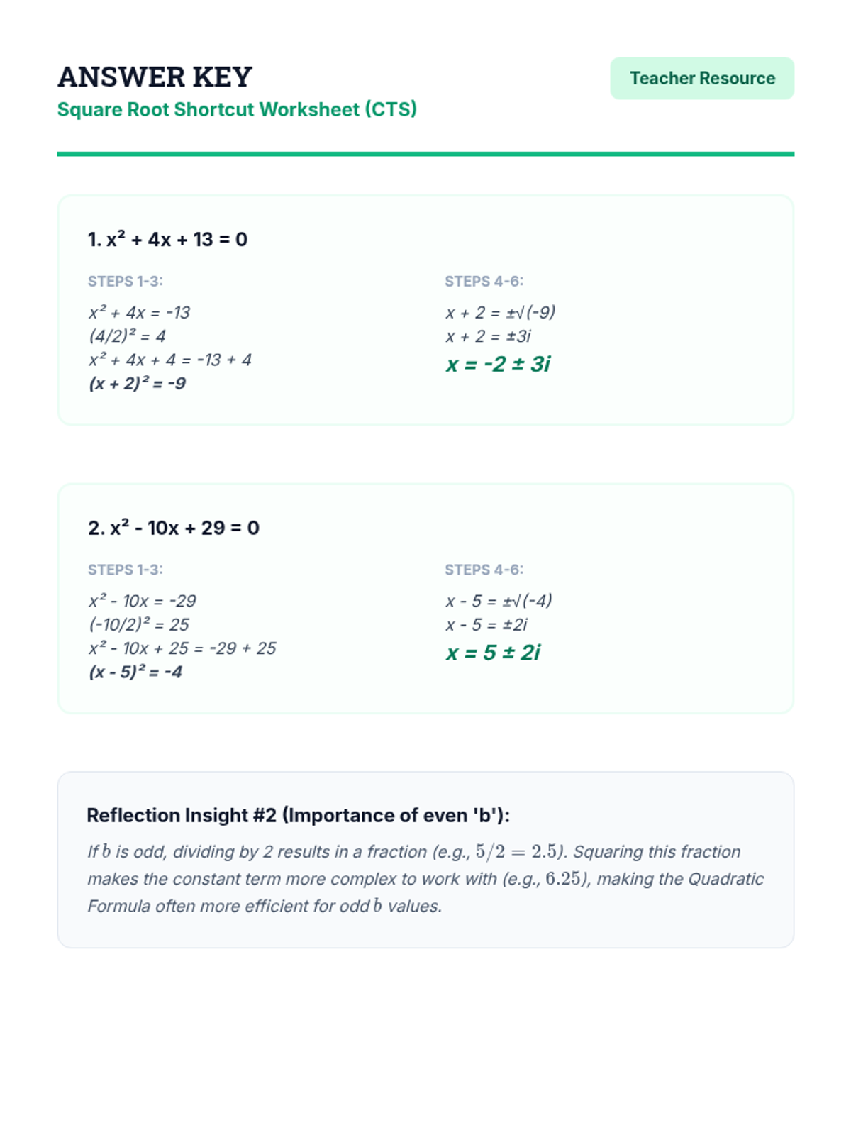851x1135 pixels.
Task: Click problem 1 equation x² + 4x + 13 = 0
Action: click(x=167, y=240)
